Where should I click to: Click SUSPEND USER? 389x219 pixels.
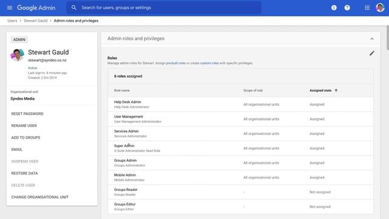[25, 161]
